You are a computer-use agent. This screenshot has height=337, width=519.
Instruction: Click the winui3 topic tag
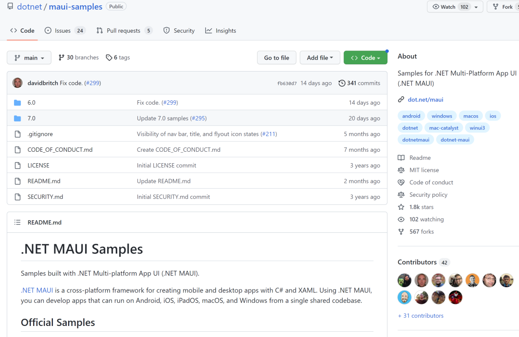477,128
